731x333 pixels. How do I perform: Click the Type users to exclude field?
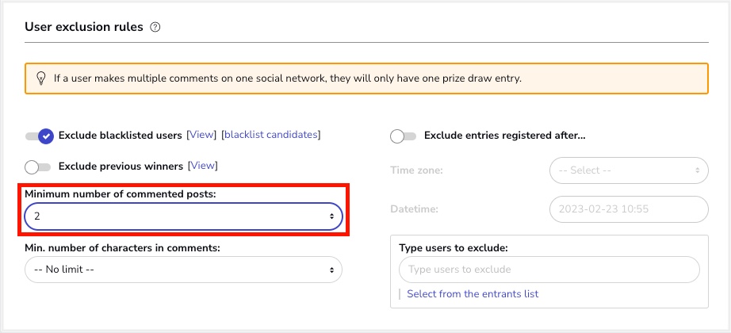click(x=549, y=270)
